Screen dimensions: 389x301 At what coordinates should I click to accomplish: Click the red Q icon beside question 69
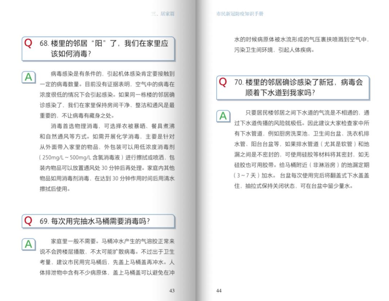(28, 221)
